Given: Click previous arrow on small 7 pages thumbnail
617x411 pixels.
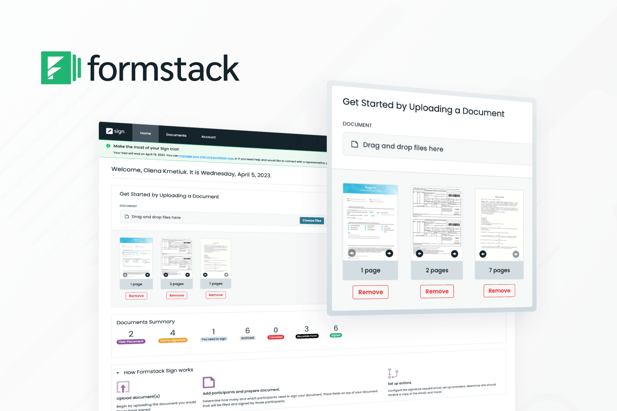Looking at the screenshot, I should (205, 275).
